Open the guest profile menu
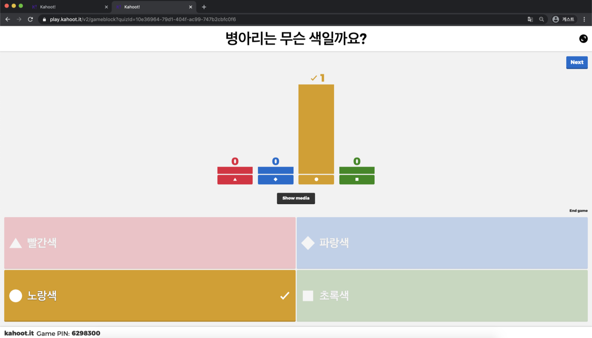 (564, 19)
